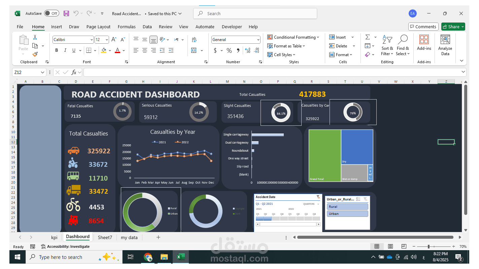Switch to the kpi sheet tab
479x269 pixels.
pyautogui.click(x=54, y=237)
